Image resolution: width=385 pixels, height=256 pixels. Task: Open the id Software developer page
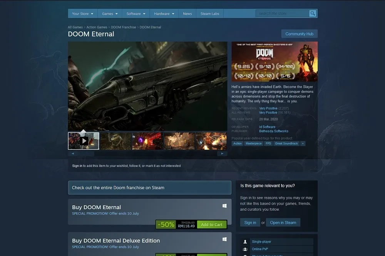point(267,127)
